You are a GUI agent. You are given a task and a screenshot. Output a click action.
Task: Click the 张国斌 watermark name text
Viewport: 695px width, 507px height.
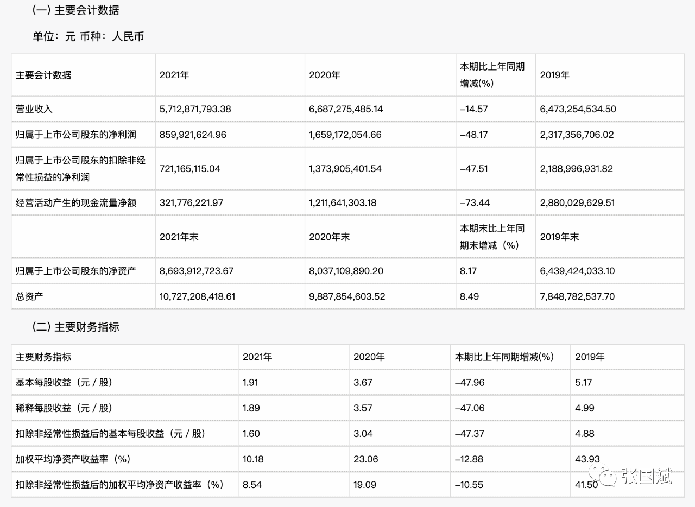[647, 476]
